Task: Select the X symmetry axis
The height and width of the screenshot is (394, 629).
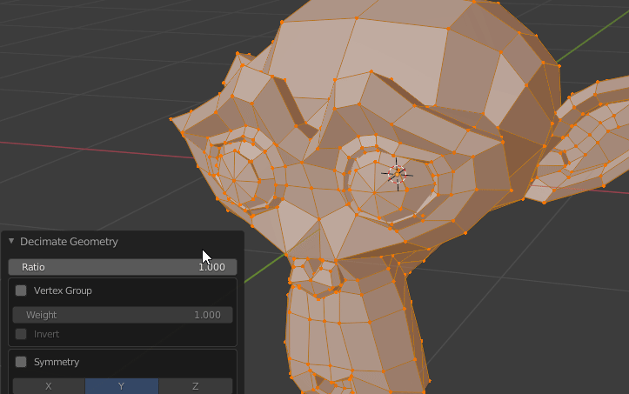Action: (x=49, y=386)
